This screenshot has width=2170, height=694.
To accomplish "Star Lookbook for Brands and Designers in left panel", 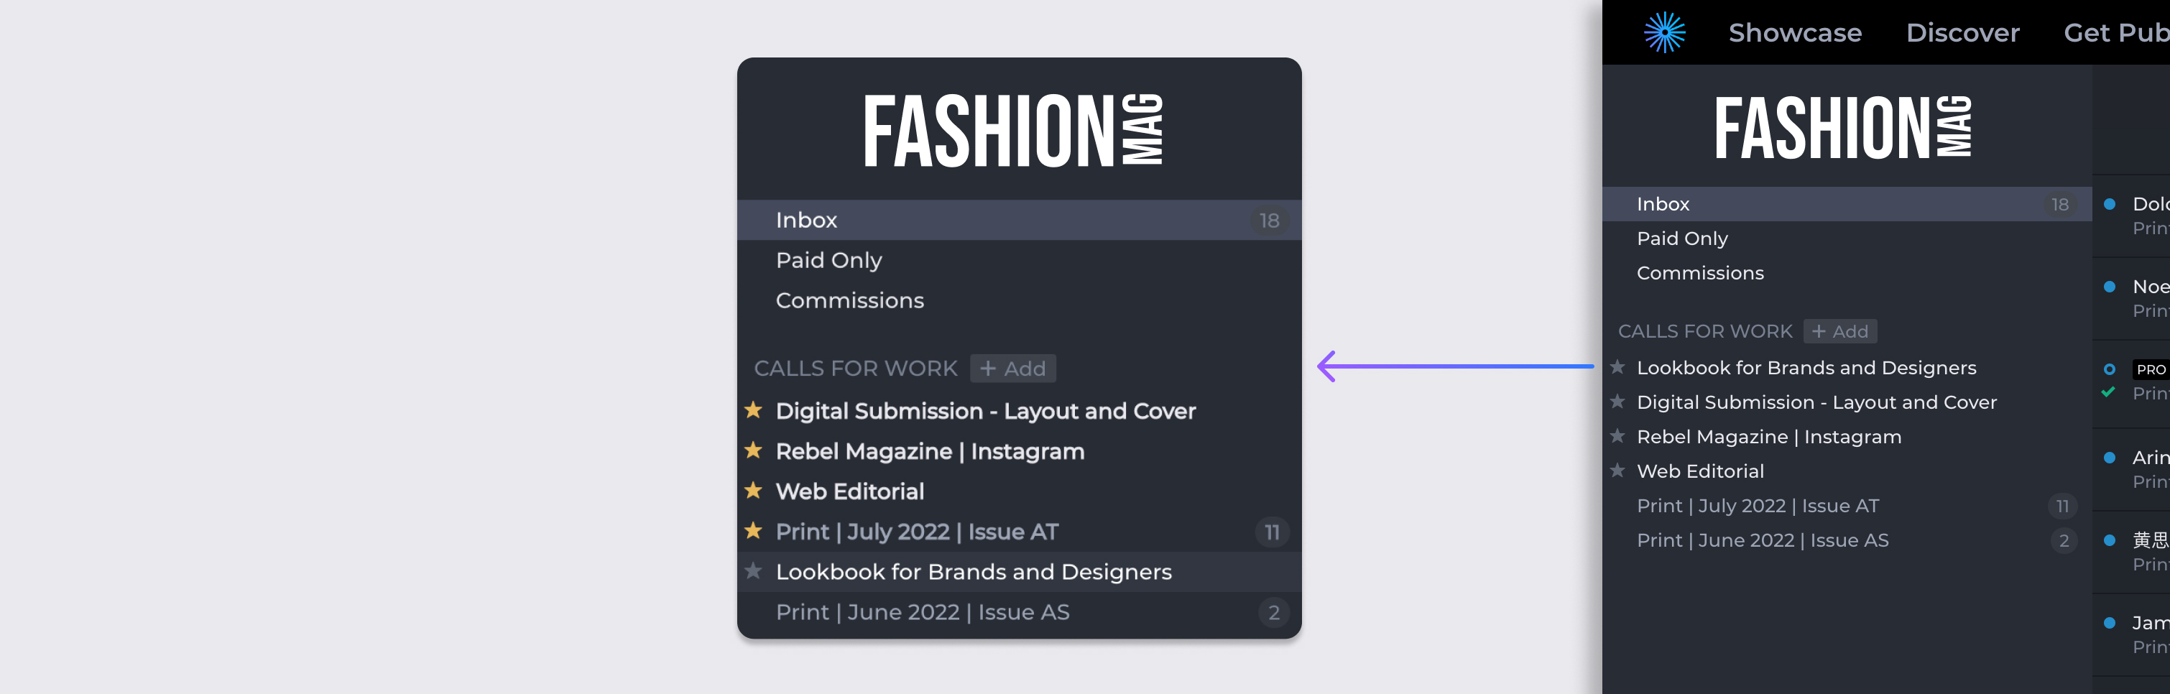I will coord(753,571).
